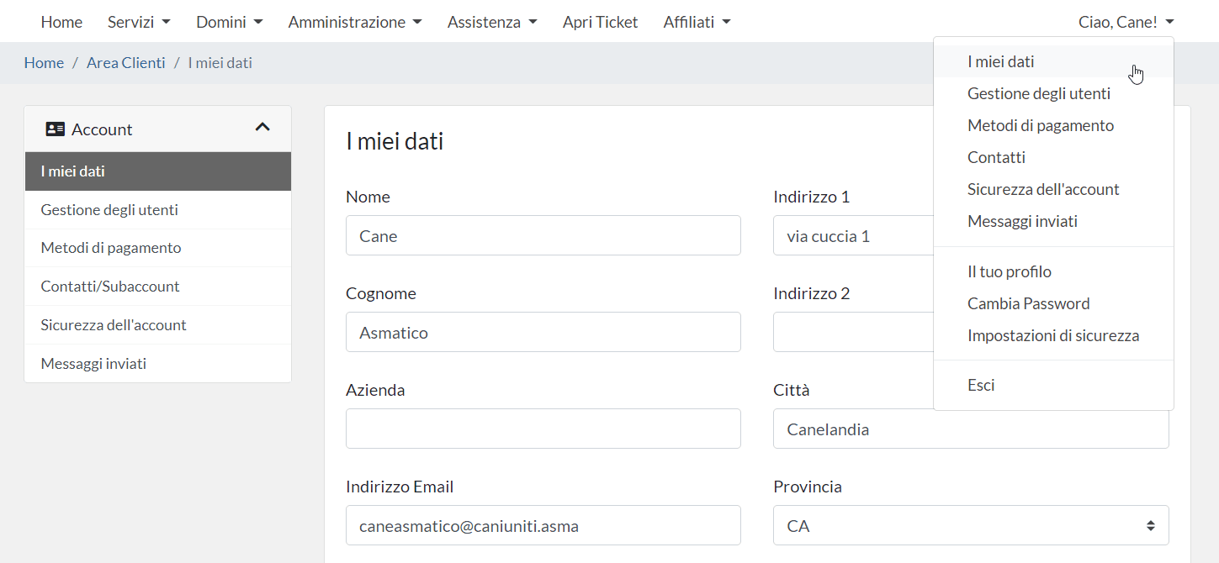Select Esci from user menu

981,386
